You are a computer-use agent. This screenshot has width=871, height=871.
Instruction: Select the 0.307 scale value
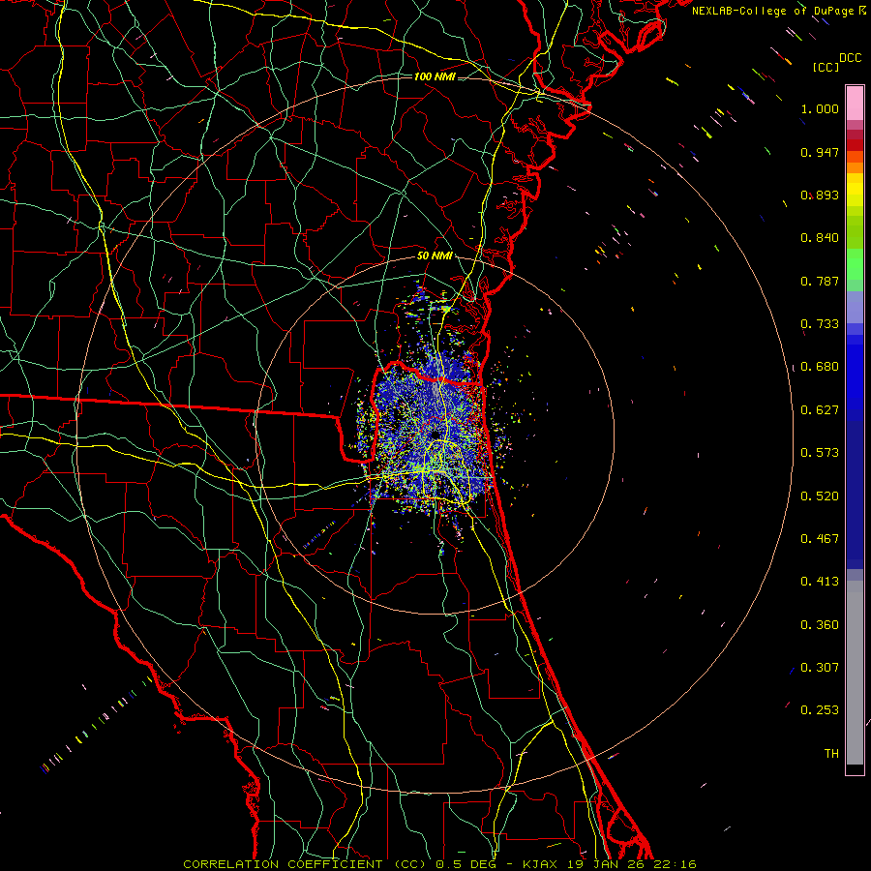pos(820,668)
